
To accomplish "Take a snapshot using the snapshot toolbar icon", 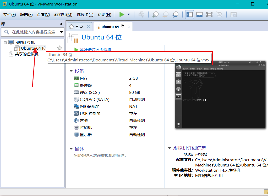I will 155,14.
